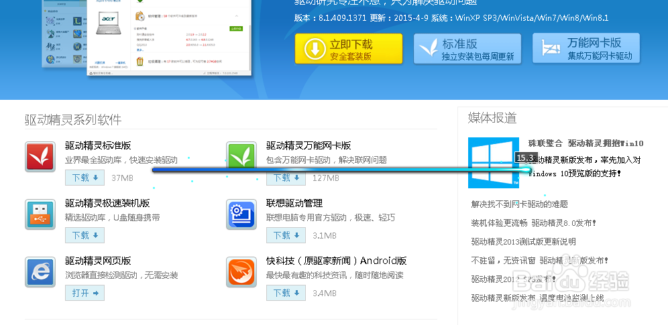This screenshot has width=668, height=325.
Task: Click text 业界最全驱动库，快速安装驱动
Action: click(121, 160)
